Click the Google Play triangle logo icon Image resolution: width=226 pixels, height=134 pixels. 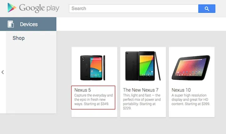(12, 8)
